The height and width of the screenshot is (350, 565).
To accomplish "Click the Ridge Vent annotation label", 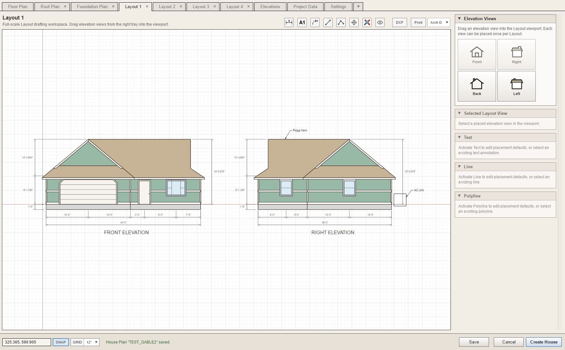I will pyautogui.click(x=300, y=130).
